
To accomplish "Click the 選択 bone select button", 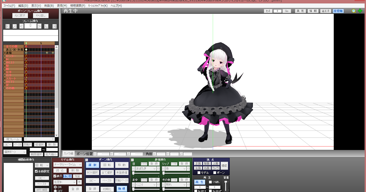I will [92, 165].
